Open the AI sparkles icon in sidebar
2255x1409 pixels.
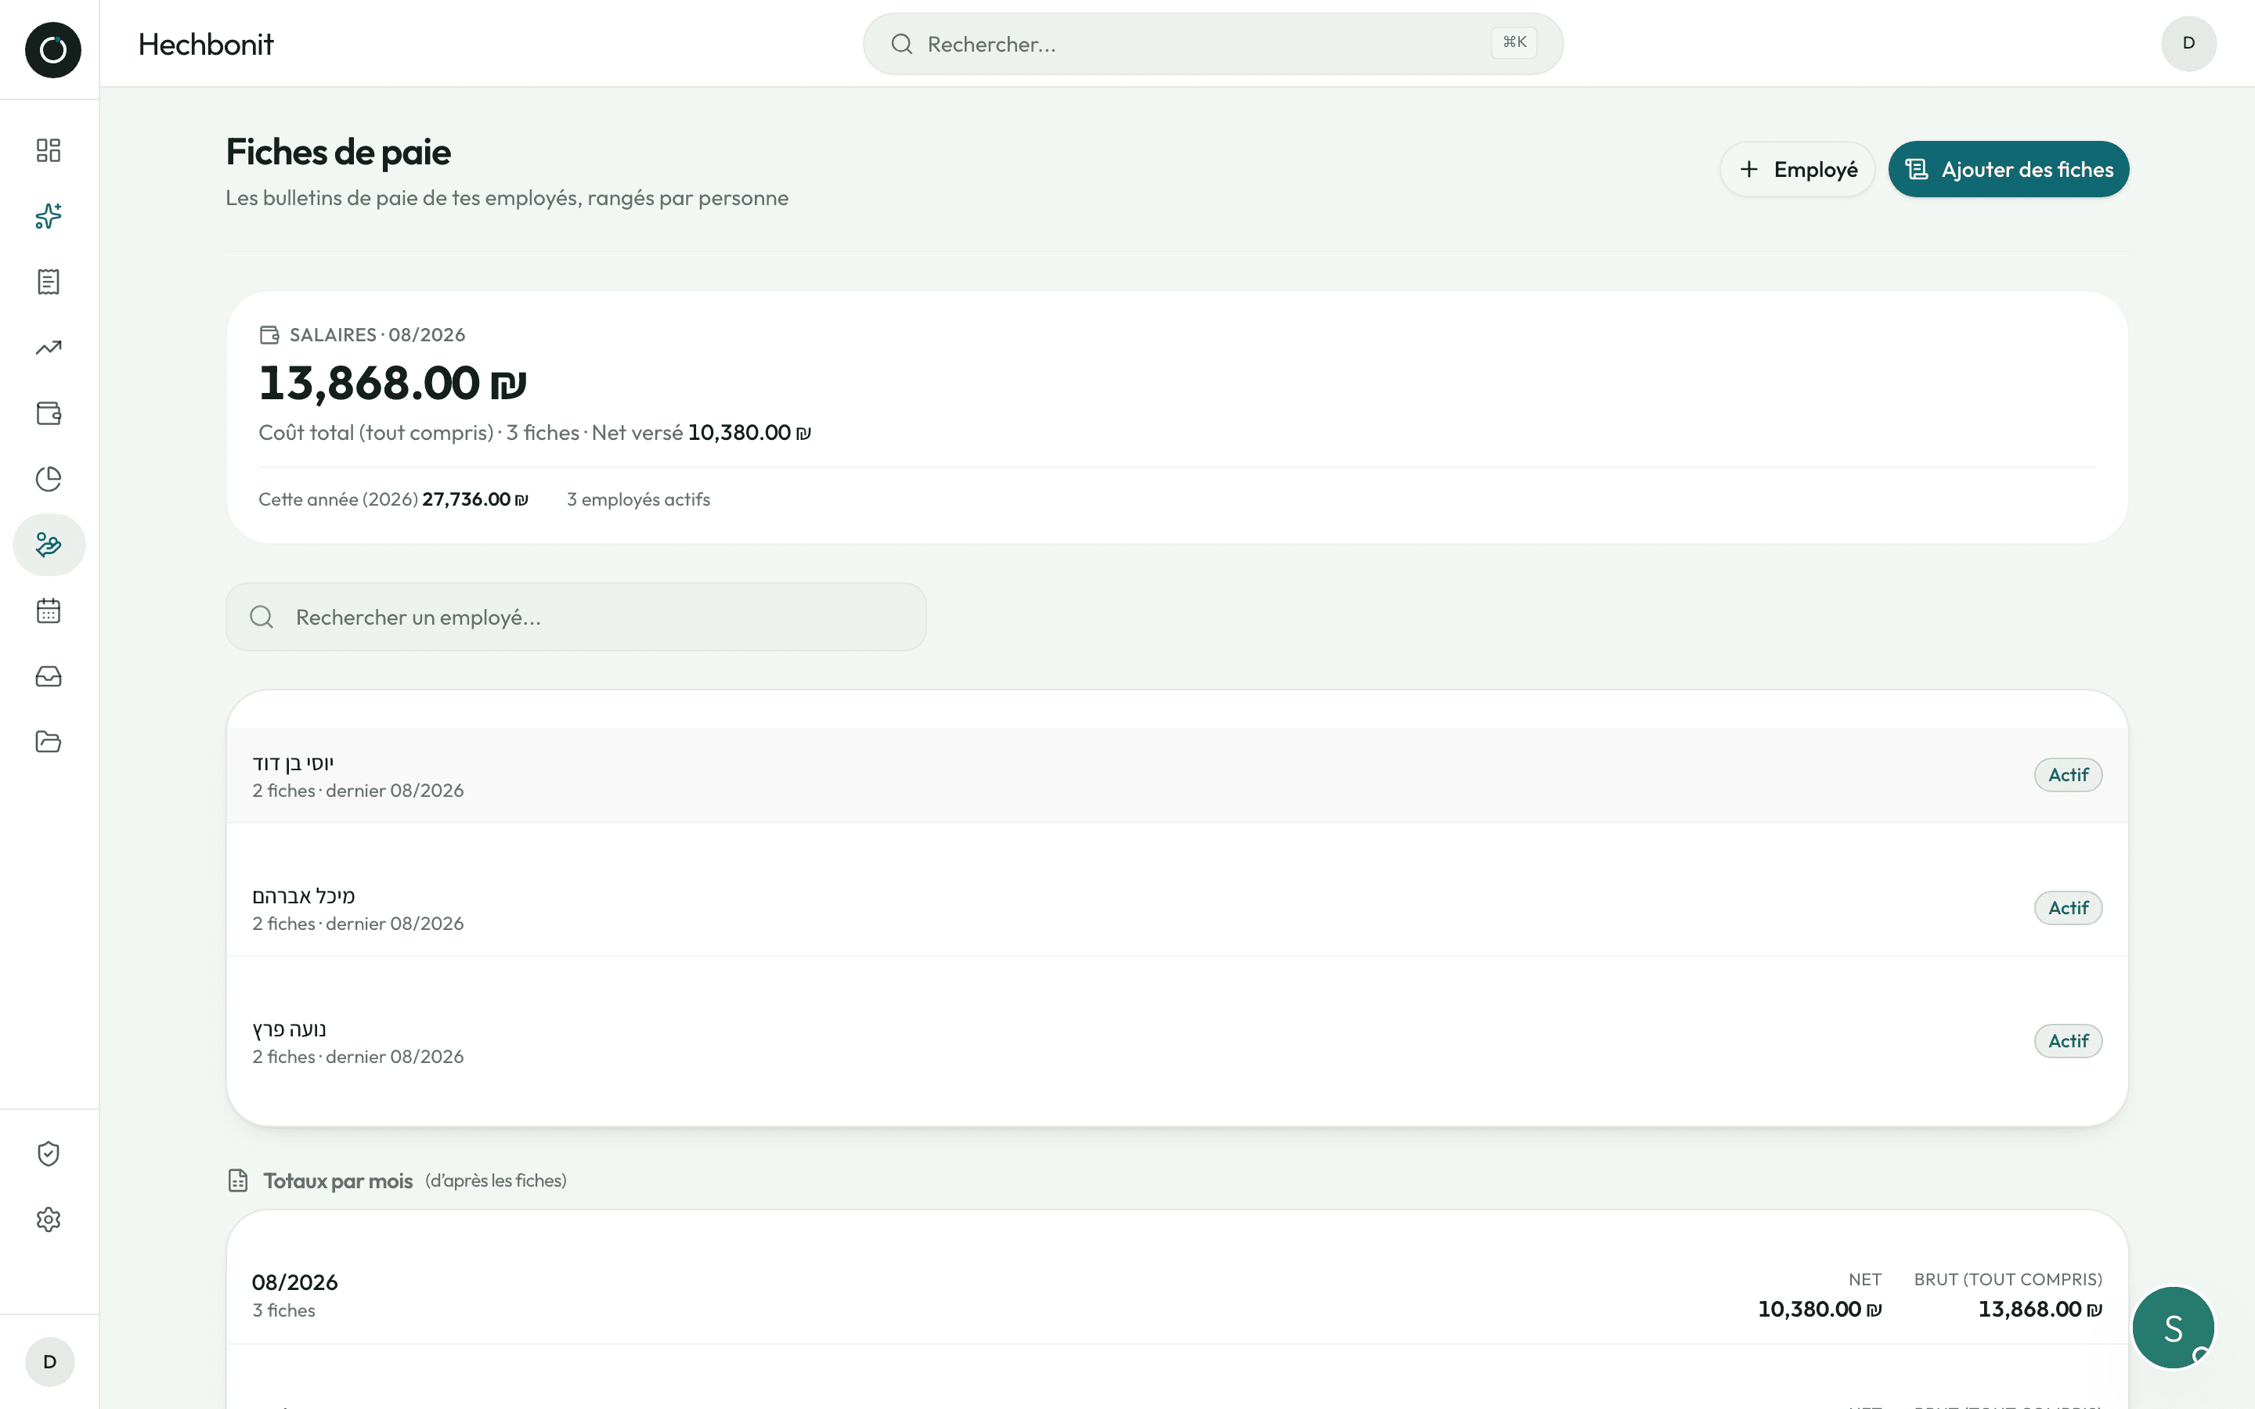pyautogui.click(x=49, y=216)
